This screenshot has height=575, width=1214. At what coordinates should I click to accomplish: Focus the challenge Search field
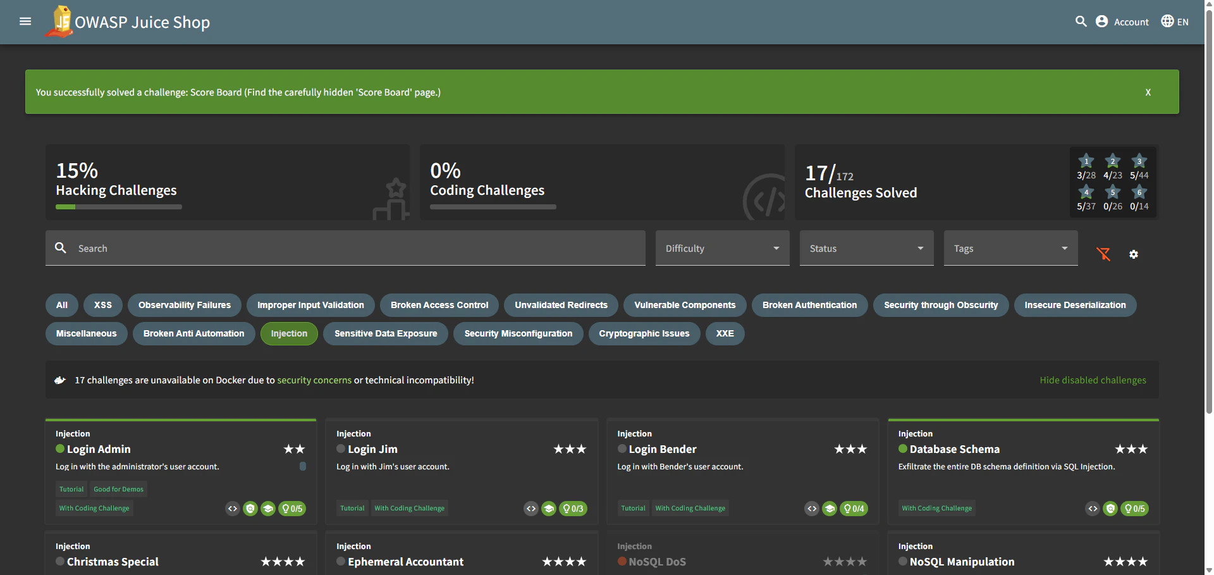point(345,248)
